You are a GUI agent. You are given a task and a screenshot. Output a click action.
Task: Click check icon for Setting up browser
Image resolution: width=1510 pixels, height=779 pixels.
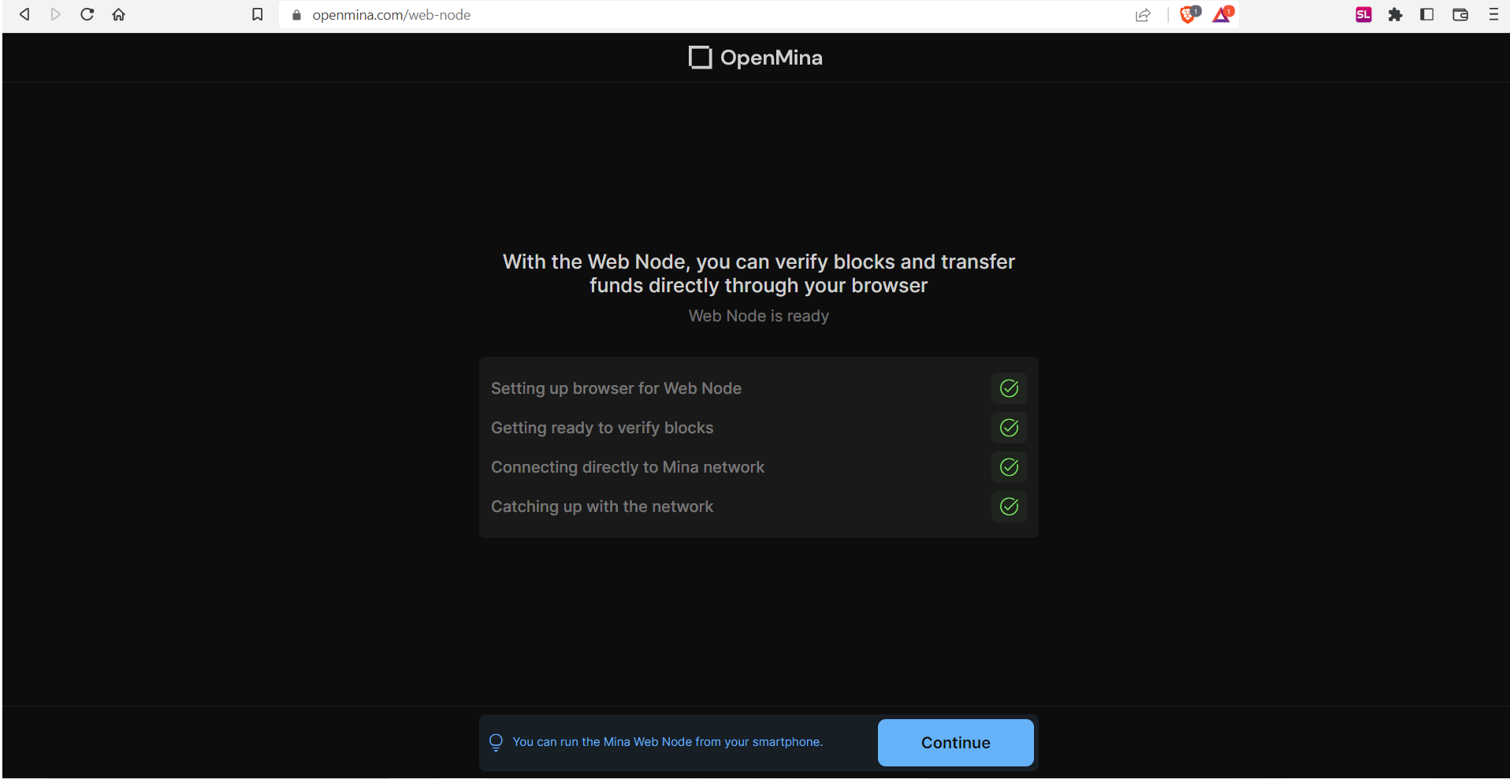(x=1009, y=388)
